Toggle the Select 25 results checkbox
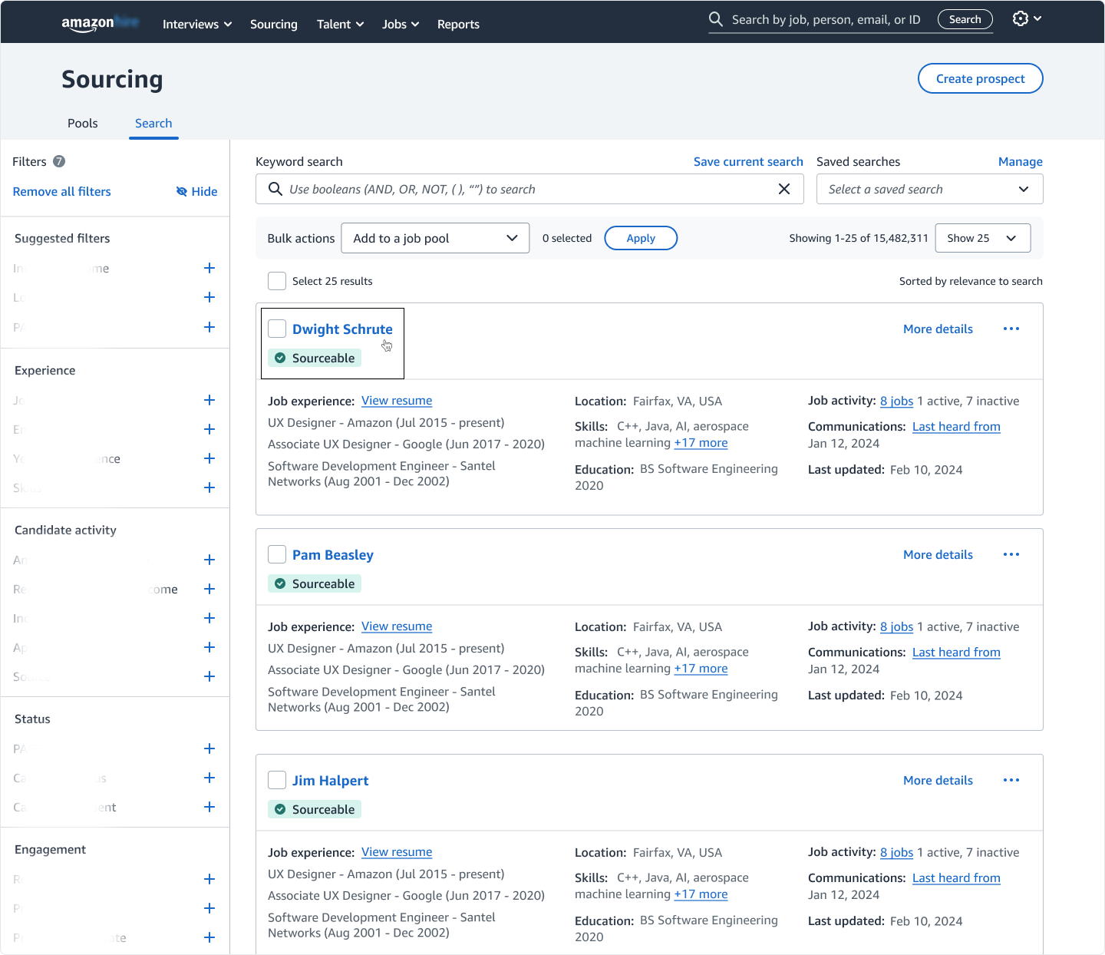This screenshot has height=955, width=1105. pyautogui.click(x=277, y=281)
